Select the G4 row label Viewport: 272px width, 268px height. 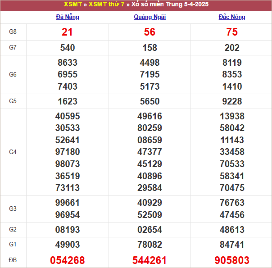click(13, 152)
